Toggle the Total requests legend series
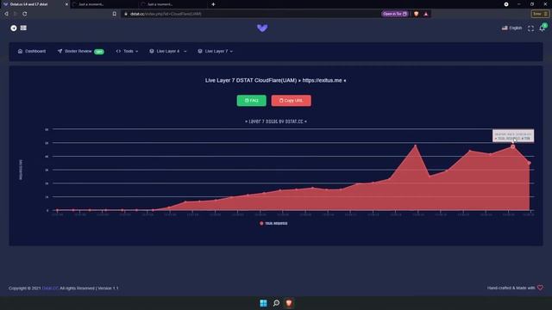The height and width of the screenshot is (310, 552). (273, 223)
